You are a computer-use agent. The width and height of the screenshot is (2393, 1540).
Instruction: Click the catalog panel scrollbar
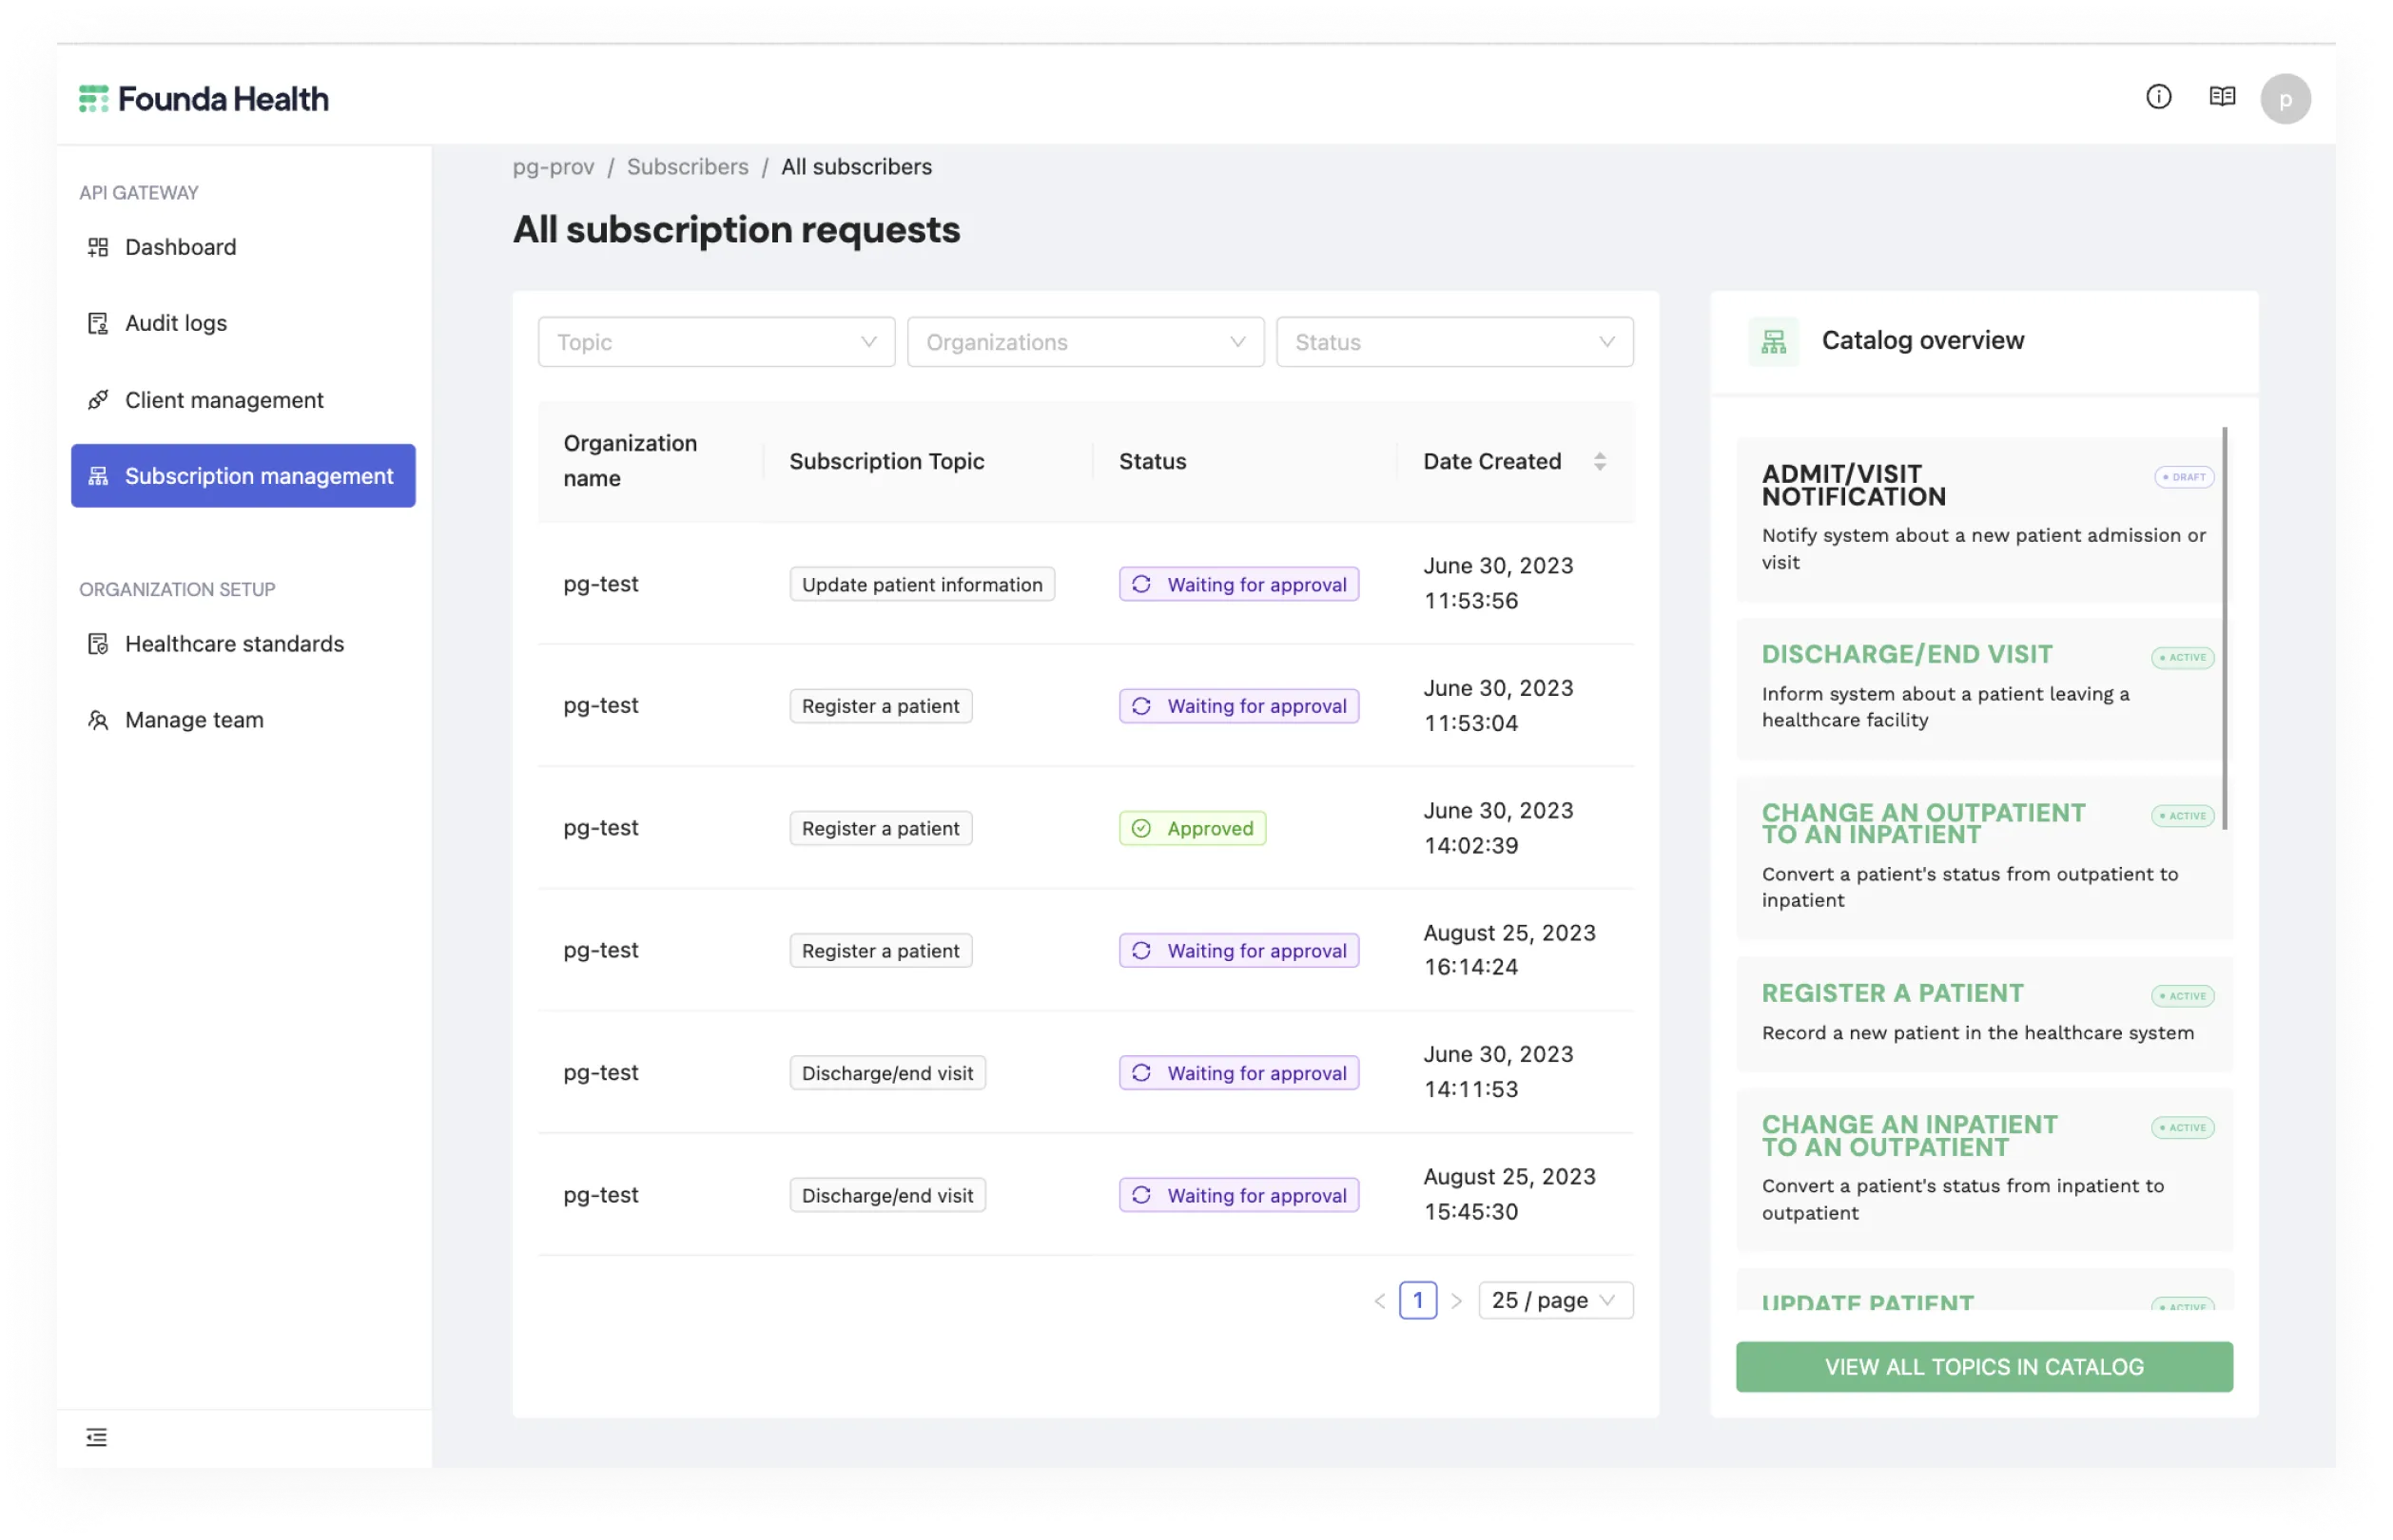tap(2224, 628)
